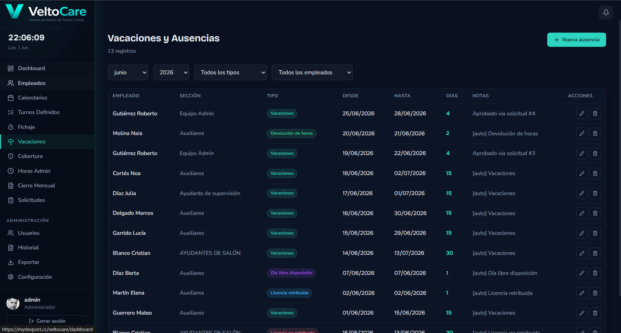Open the junio month dropdown
The image size is (621, 333).
pos(128,72)
